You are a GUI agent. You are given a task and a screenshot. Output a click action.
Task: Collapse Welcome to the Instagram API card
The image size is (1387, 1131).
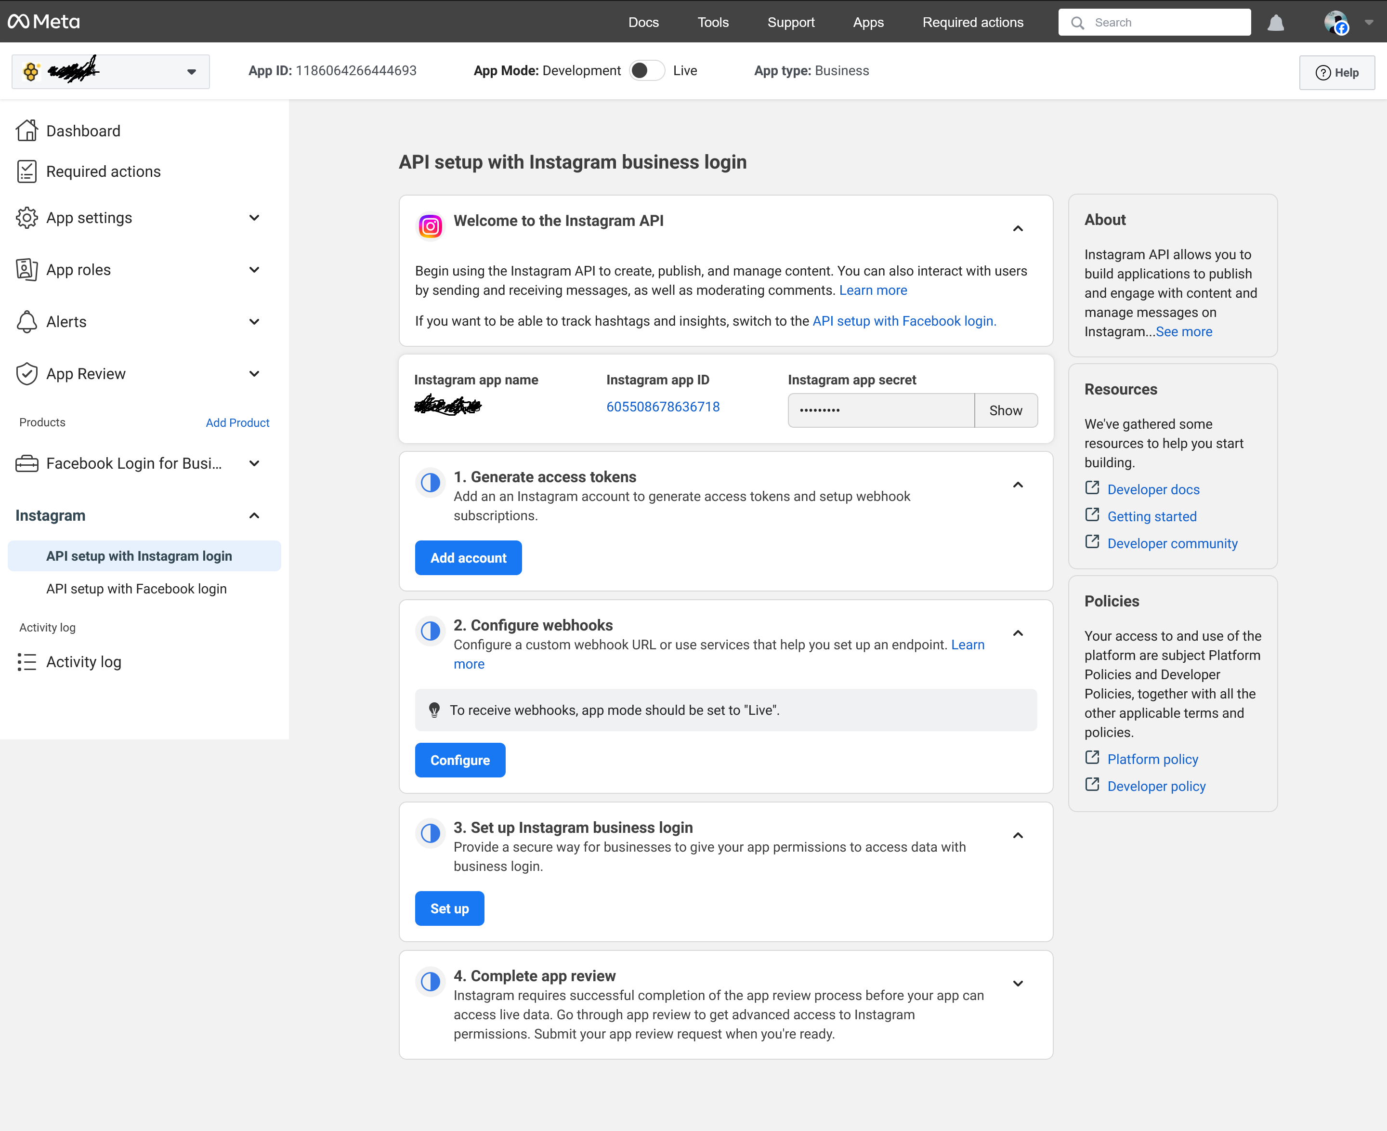click(1018, 229)
